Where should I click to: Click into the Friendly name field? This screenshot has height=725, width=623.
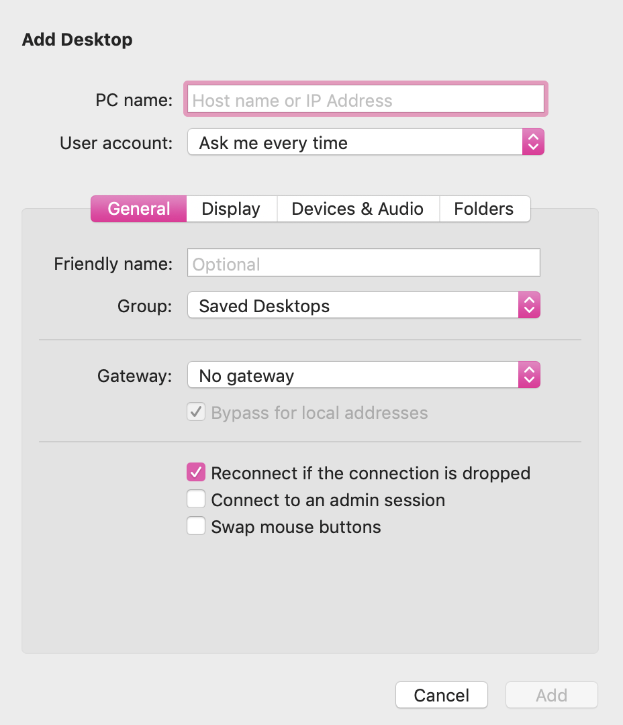point(363,263)
